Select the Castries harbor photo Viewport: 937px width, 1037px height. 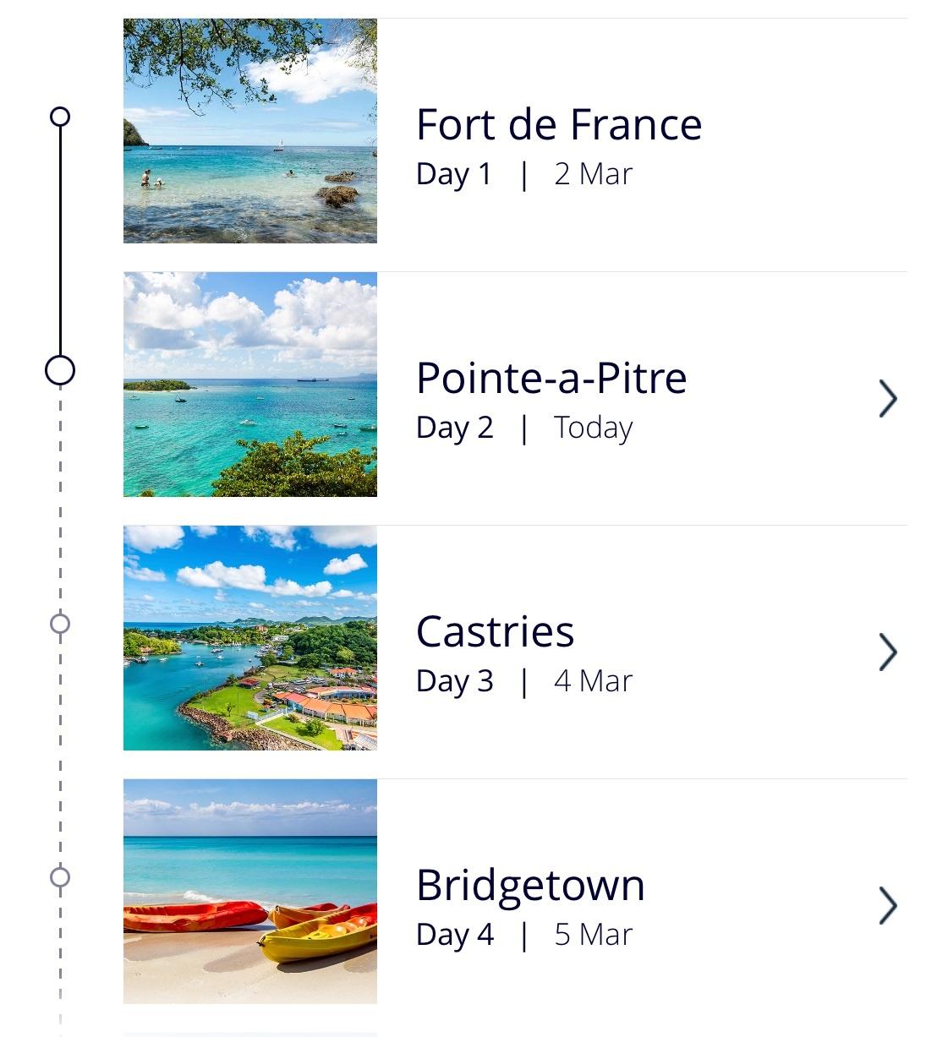click(250, 638)
